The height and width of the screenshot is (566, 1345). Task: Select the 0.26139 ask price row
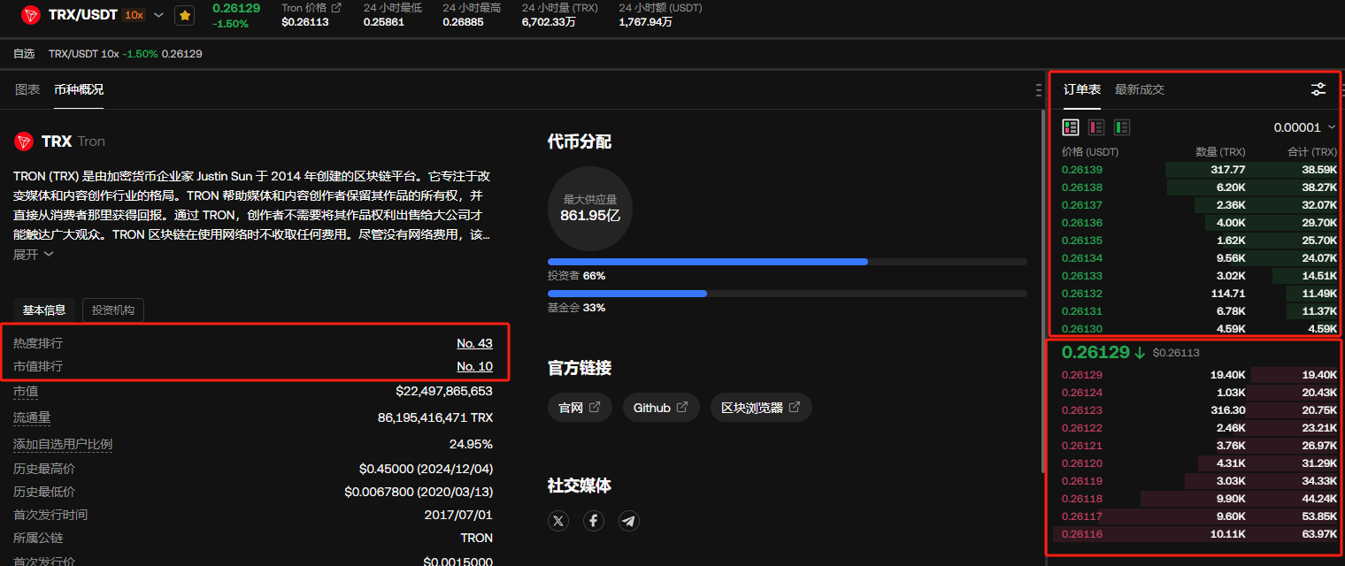click(1195, 169)
